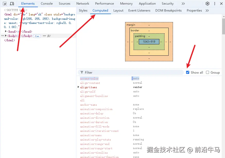Switch to the Console tab
Screen dimensions: 225x158
[47, 4]
